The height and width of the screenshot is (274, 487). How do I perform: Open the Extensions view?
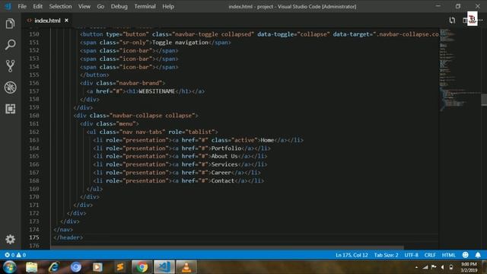10,109
